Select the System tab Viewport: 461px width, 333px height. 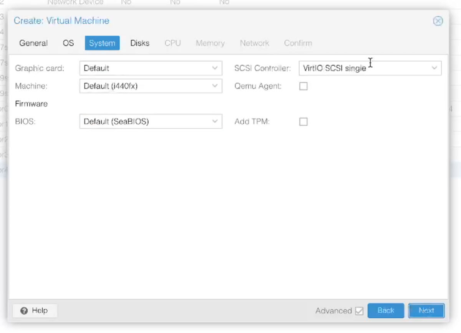pos(102,43)
